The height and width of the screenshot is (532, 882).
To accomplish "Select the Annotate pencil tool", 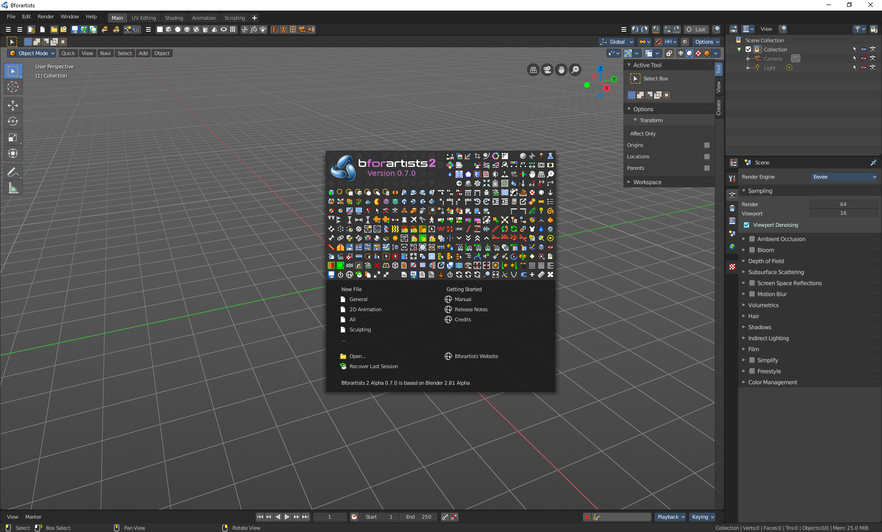I will [13, 173].
